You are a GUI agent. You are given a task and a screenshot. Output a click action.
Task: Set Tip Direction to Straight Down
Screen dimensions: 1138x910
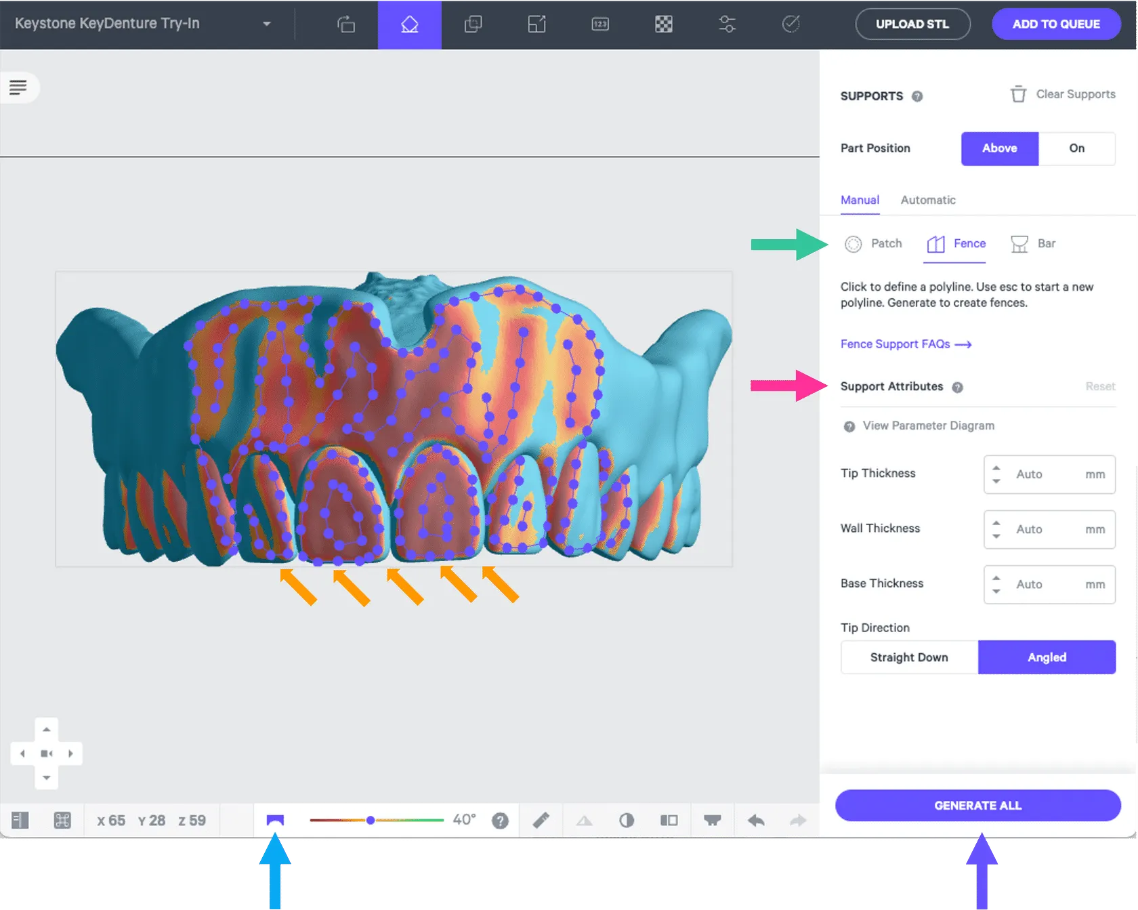click(909, 657)
